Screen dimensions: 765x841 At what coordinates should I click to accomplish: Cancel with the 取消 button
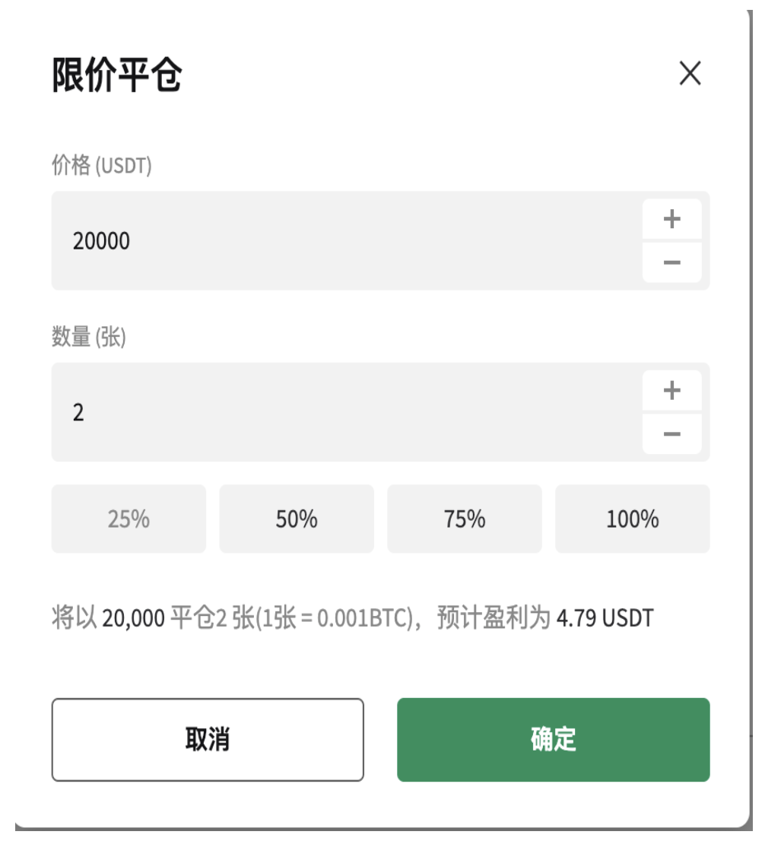208,740
